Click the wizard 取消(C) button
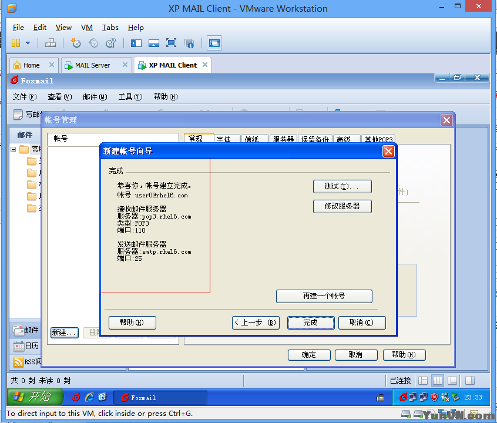The width and height of the screenshot is (497, 423). click(x=362, y=323)
